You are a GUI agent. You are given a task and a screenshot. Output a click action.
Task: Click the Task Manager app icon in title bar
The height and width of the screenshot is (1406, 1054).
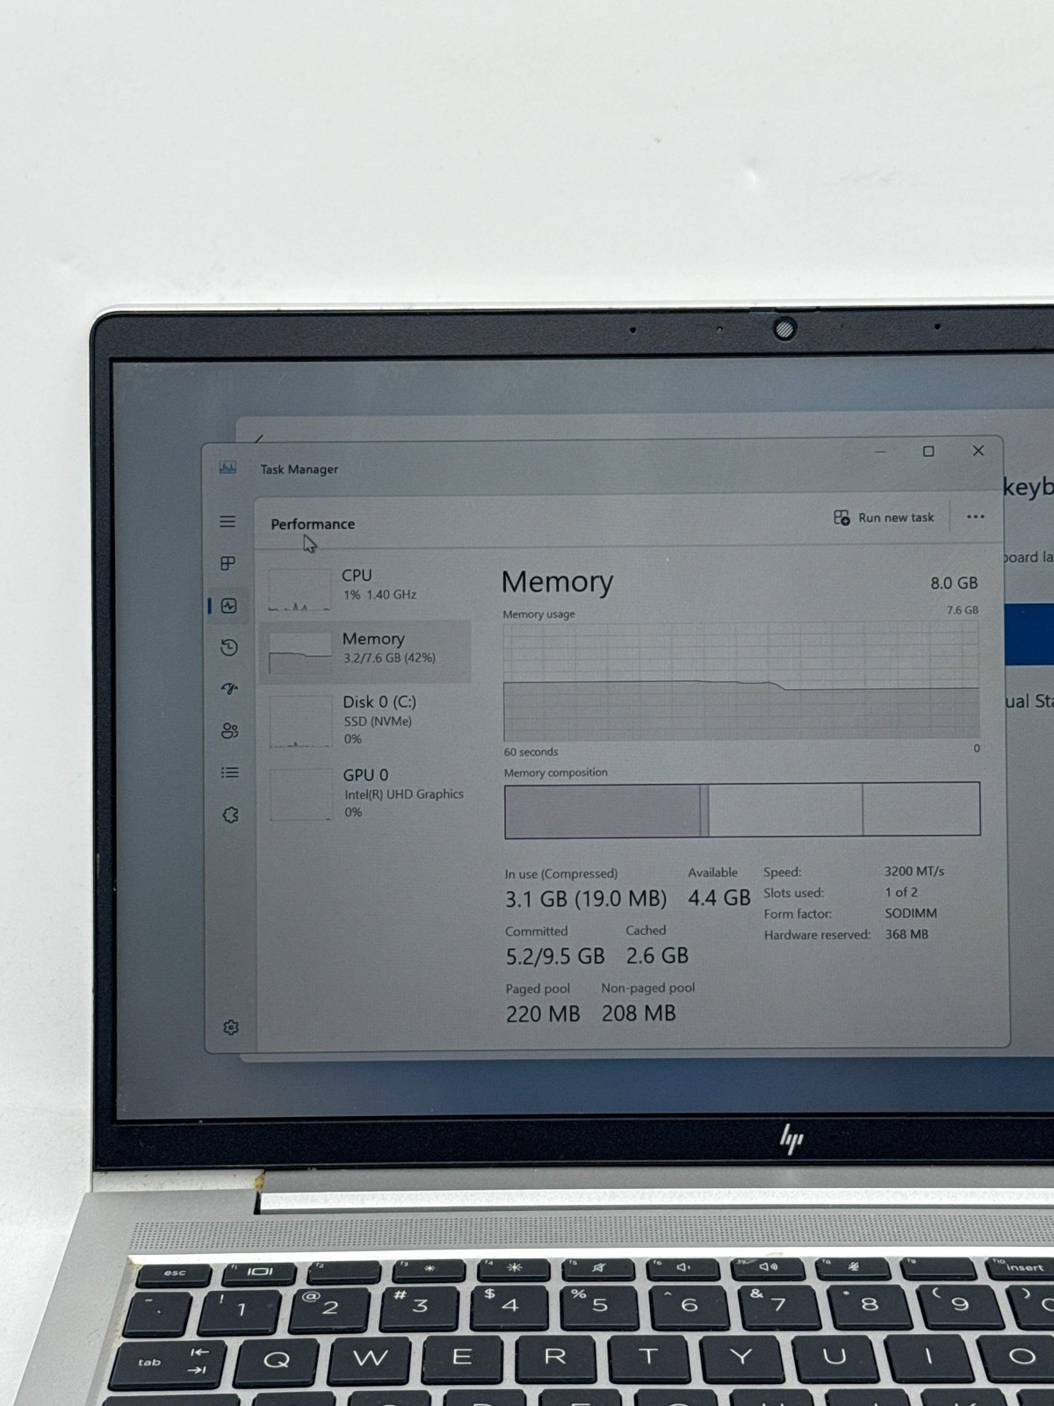[227, 467]
